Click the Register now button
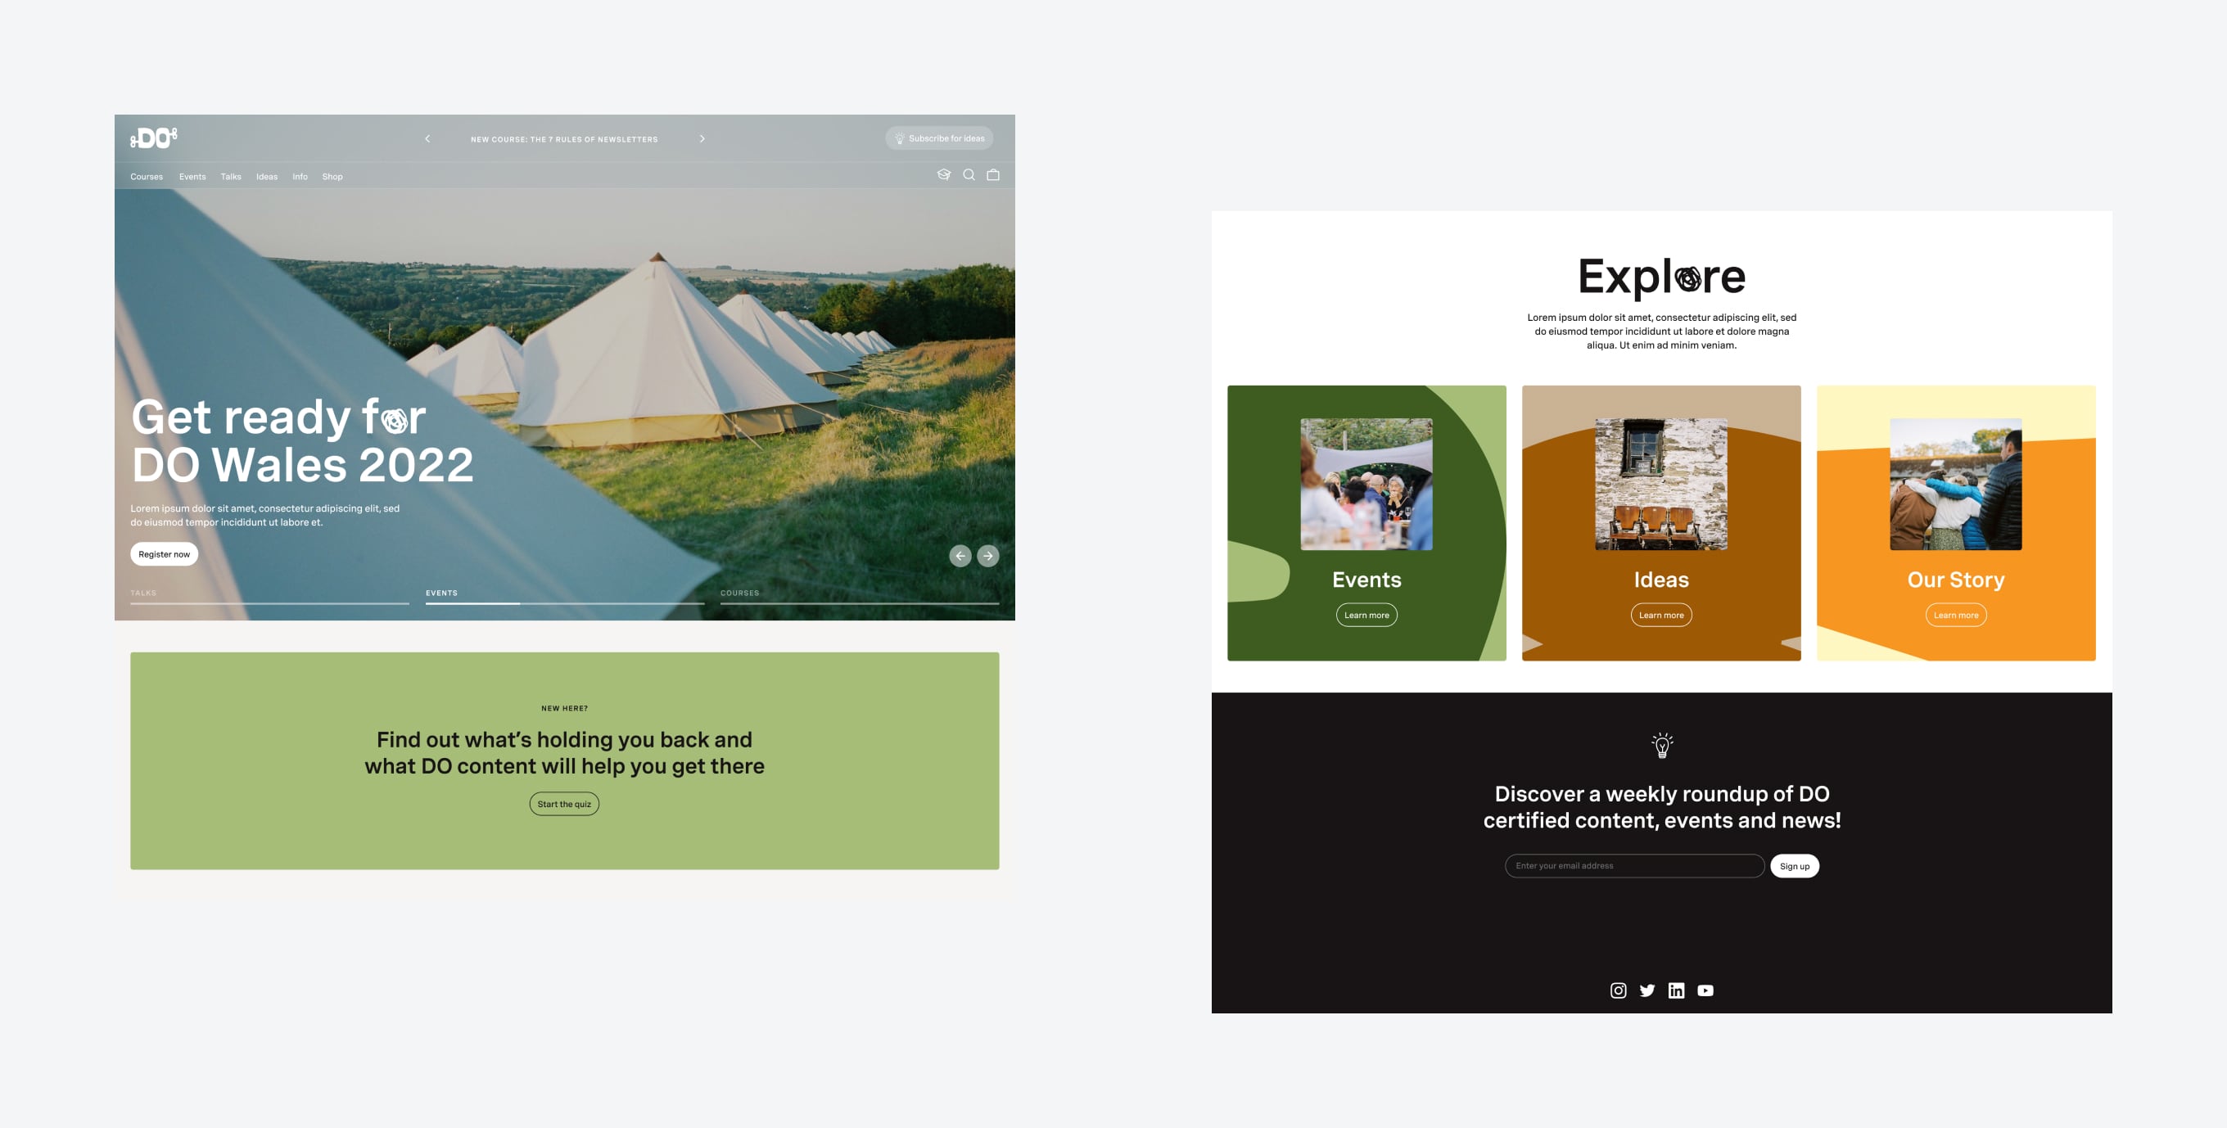This screenshot has width=2227, height=1128. click(165, 554)
